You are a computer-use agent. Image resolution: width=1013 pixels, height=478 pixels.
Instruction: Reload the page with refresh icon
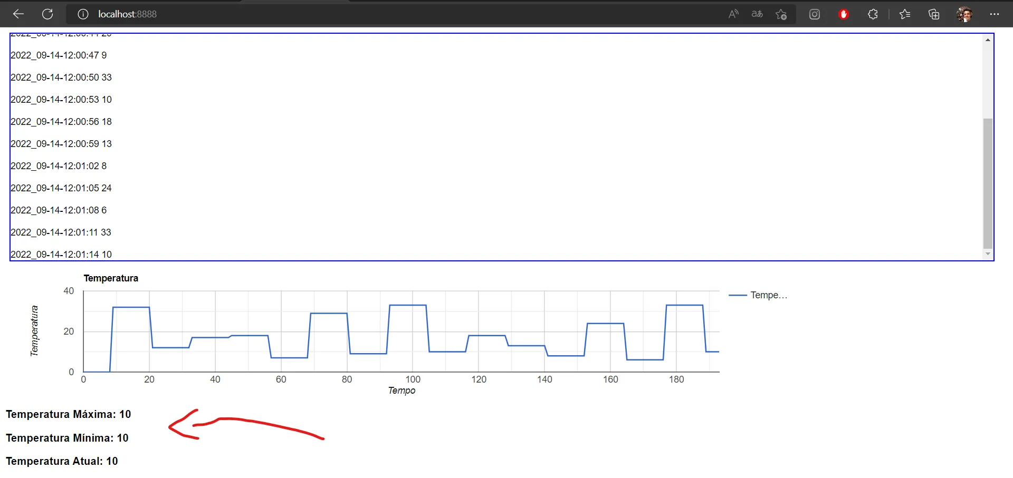coord(47,14)
